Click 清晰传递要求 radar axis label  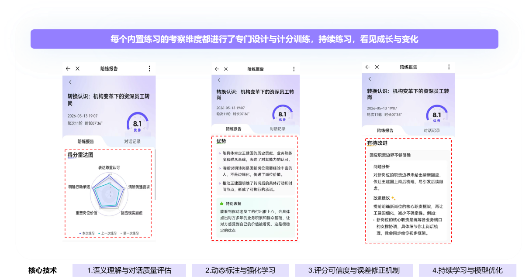pos(139,187)
